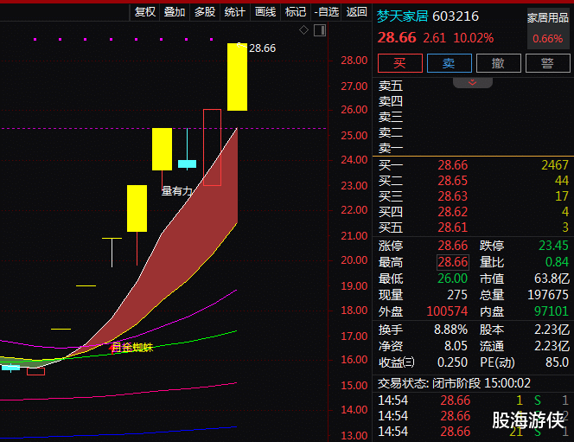Image resolution: width=574 pixels, height=442 pixels.
Task: Click 交易状态 closing status line
Action: pyautogui.click(x=454, y=383)
